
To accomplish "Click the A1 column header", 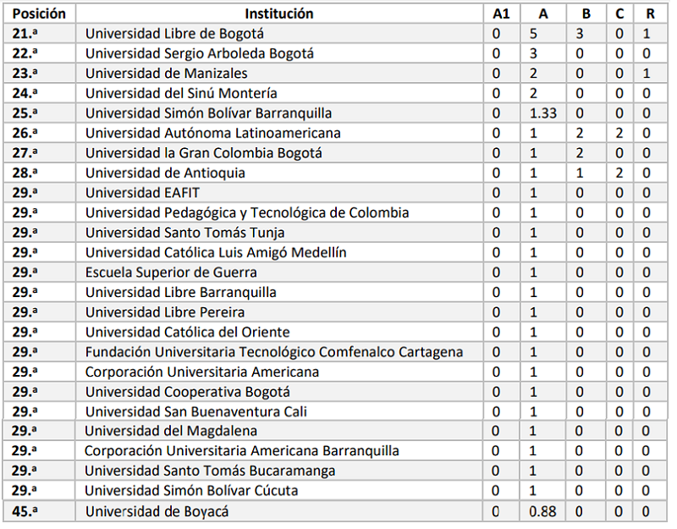I will [501, 14].
